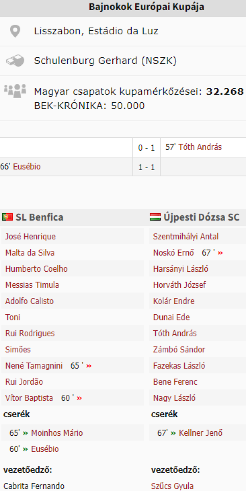Open José Henrique player page
This screenshot has height=491, width=246.
coord(30,236)
